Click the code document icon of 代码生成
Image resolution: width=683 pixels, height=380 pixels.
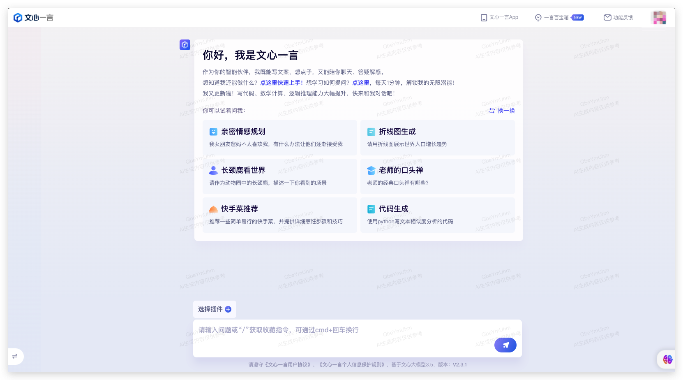(371, 209)
